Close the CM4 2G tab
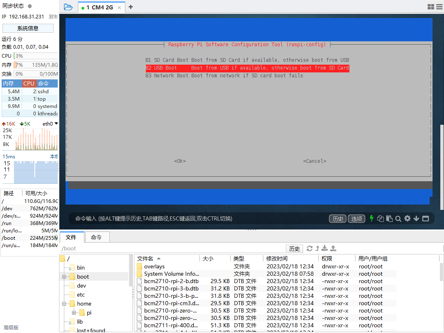444x333 pixels. pos(120,8)
